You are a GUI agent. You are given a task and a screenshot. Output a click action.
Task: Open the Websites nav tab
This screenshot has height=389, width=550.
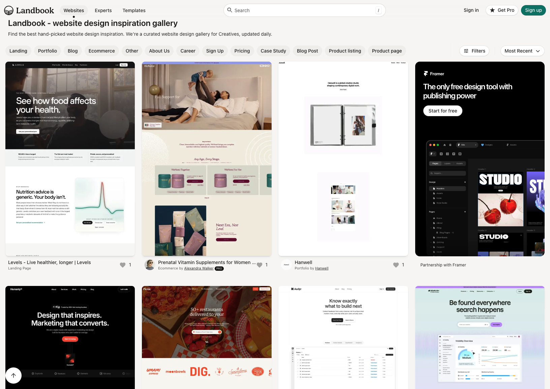click(74, 10)
